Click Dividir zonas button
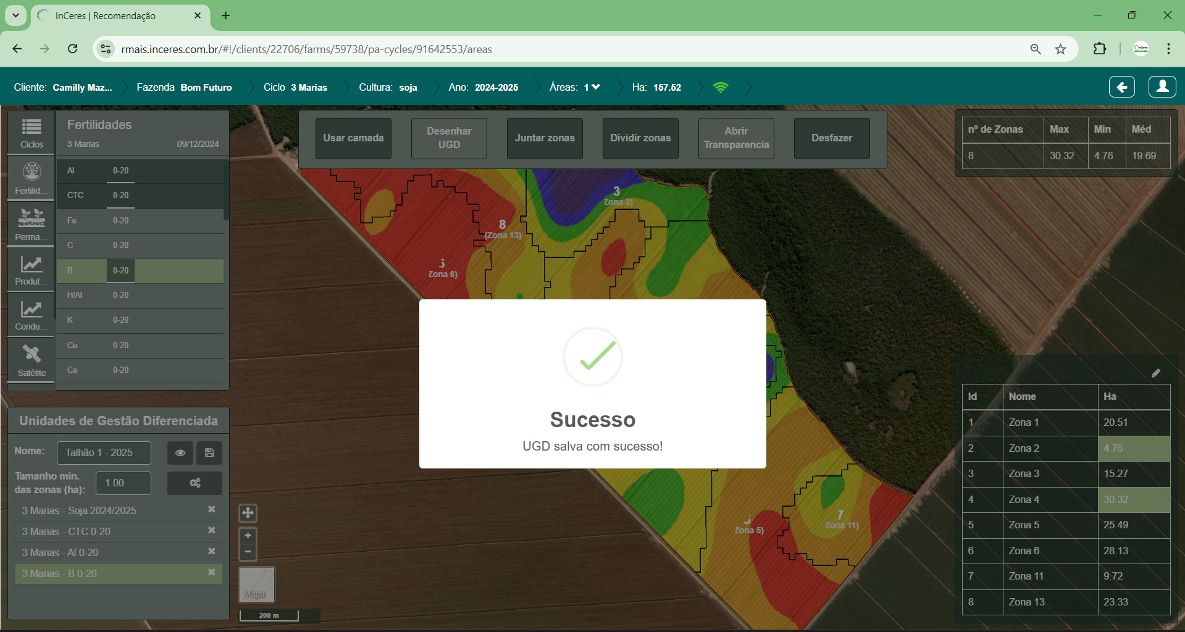Image resolution: width=1185 pixels, height=632 pixels. click(x=640, y=138)
